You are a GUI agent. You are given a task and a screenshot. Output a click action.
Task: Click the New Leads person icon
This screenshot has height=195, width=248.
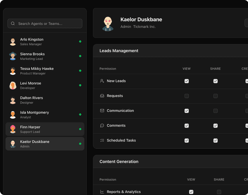click(x=102, y=81)
